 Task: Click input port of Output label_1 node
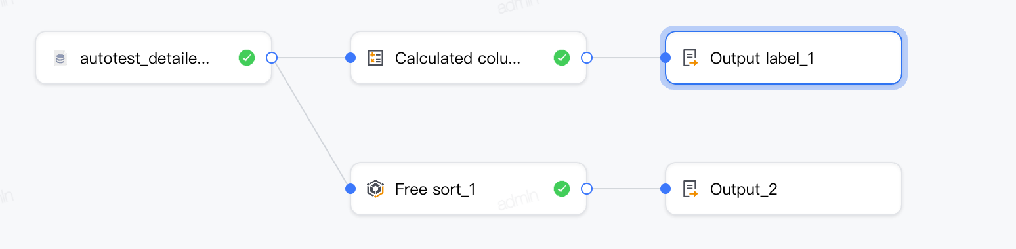[666, 58]
